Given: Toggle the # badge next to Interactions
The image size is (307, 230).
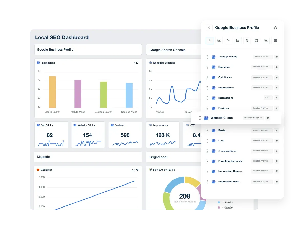Looking at the screenshot, I should click(277, 98).
